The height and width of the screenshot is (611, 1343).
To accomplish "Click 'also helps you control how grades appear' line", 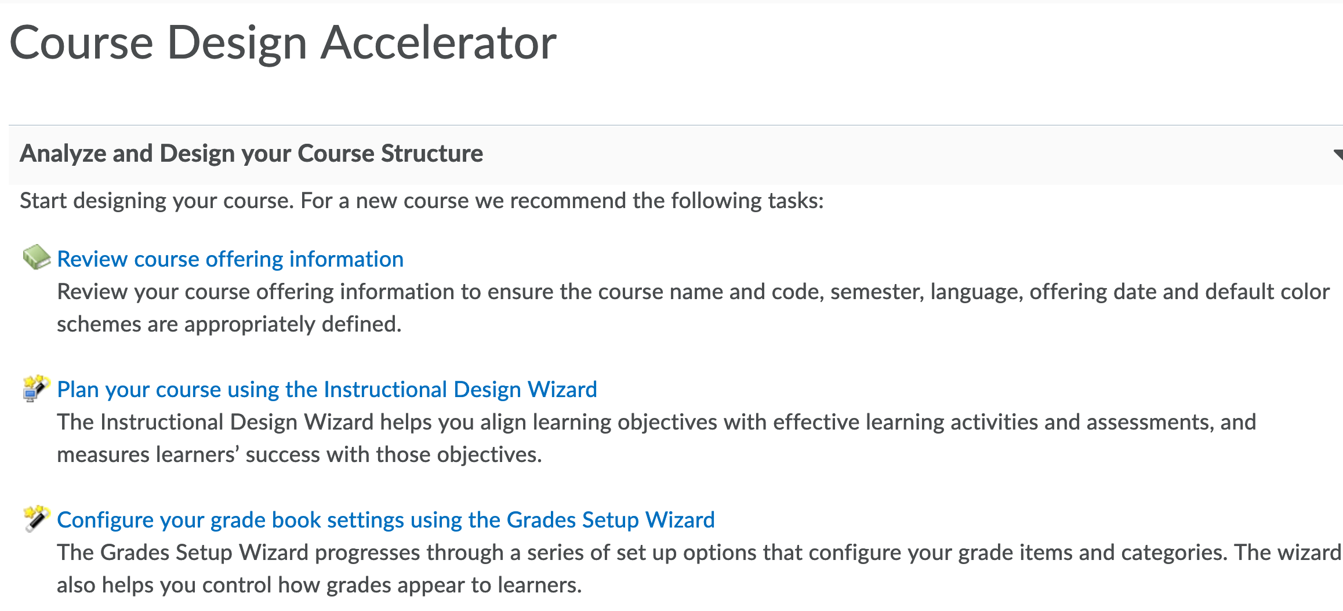I will pyautogui.click(x=319, y=585).
